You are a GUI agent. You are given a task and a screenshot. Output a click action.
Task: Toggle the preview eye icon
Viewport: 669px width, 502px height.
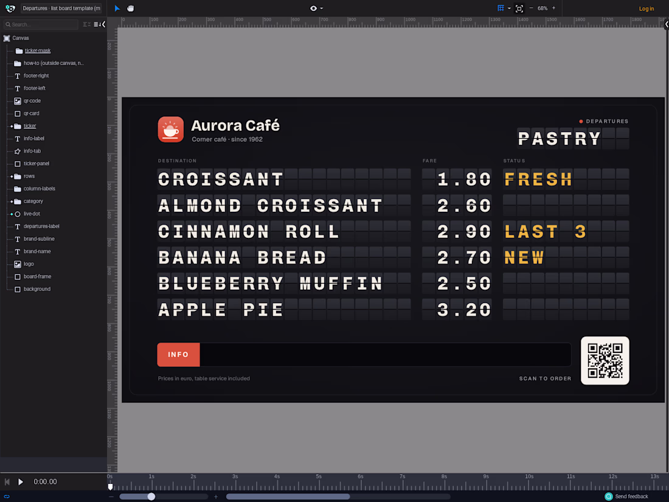tap(314, 8)
